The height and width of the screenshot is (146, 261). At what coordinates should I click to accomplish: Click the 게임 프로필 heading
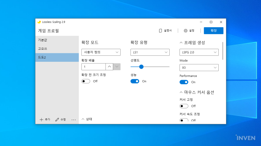[48, 31]
